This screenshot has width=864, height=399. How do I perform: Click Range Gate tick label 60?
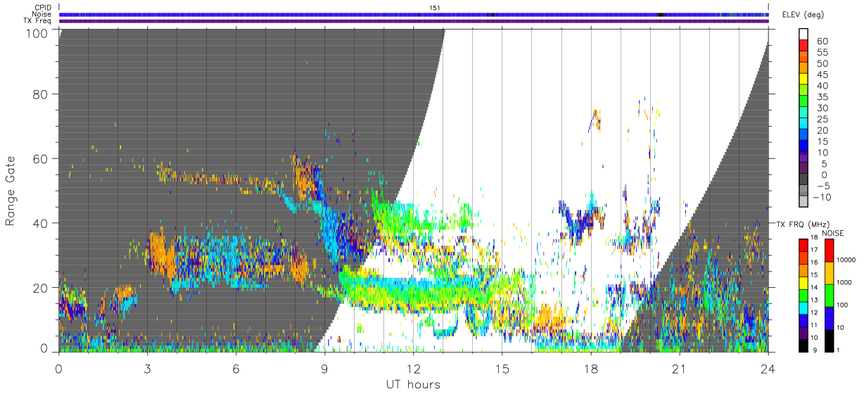pyautogui.click(x=40, y=158)
